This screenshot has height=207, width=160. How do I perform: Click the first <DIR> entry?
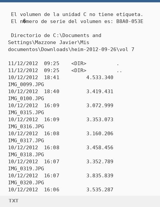pyautogui.click(x=79, y=63)
